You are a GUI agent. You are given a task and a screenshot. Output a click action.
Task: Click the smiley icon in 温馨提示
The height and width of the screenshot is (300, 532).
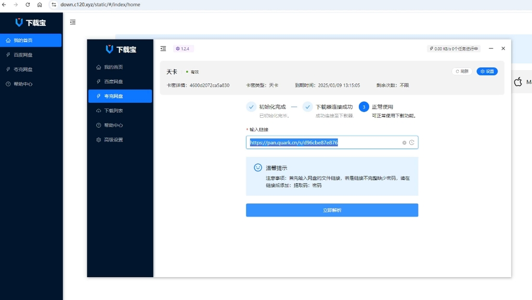pyautogui.click(x=258, y=168)
